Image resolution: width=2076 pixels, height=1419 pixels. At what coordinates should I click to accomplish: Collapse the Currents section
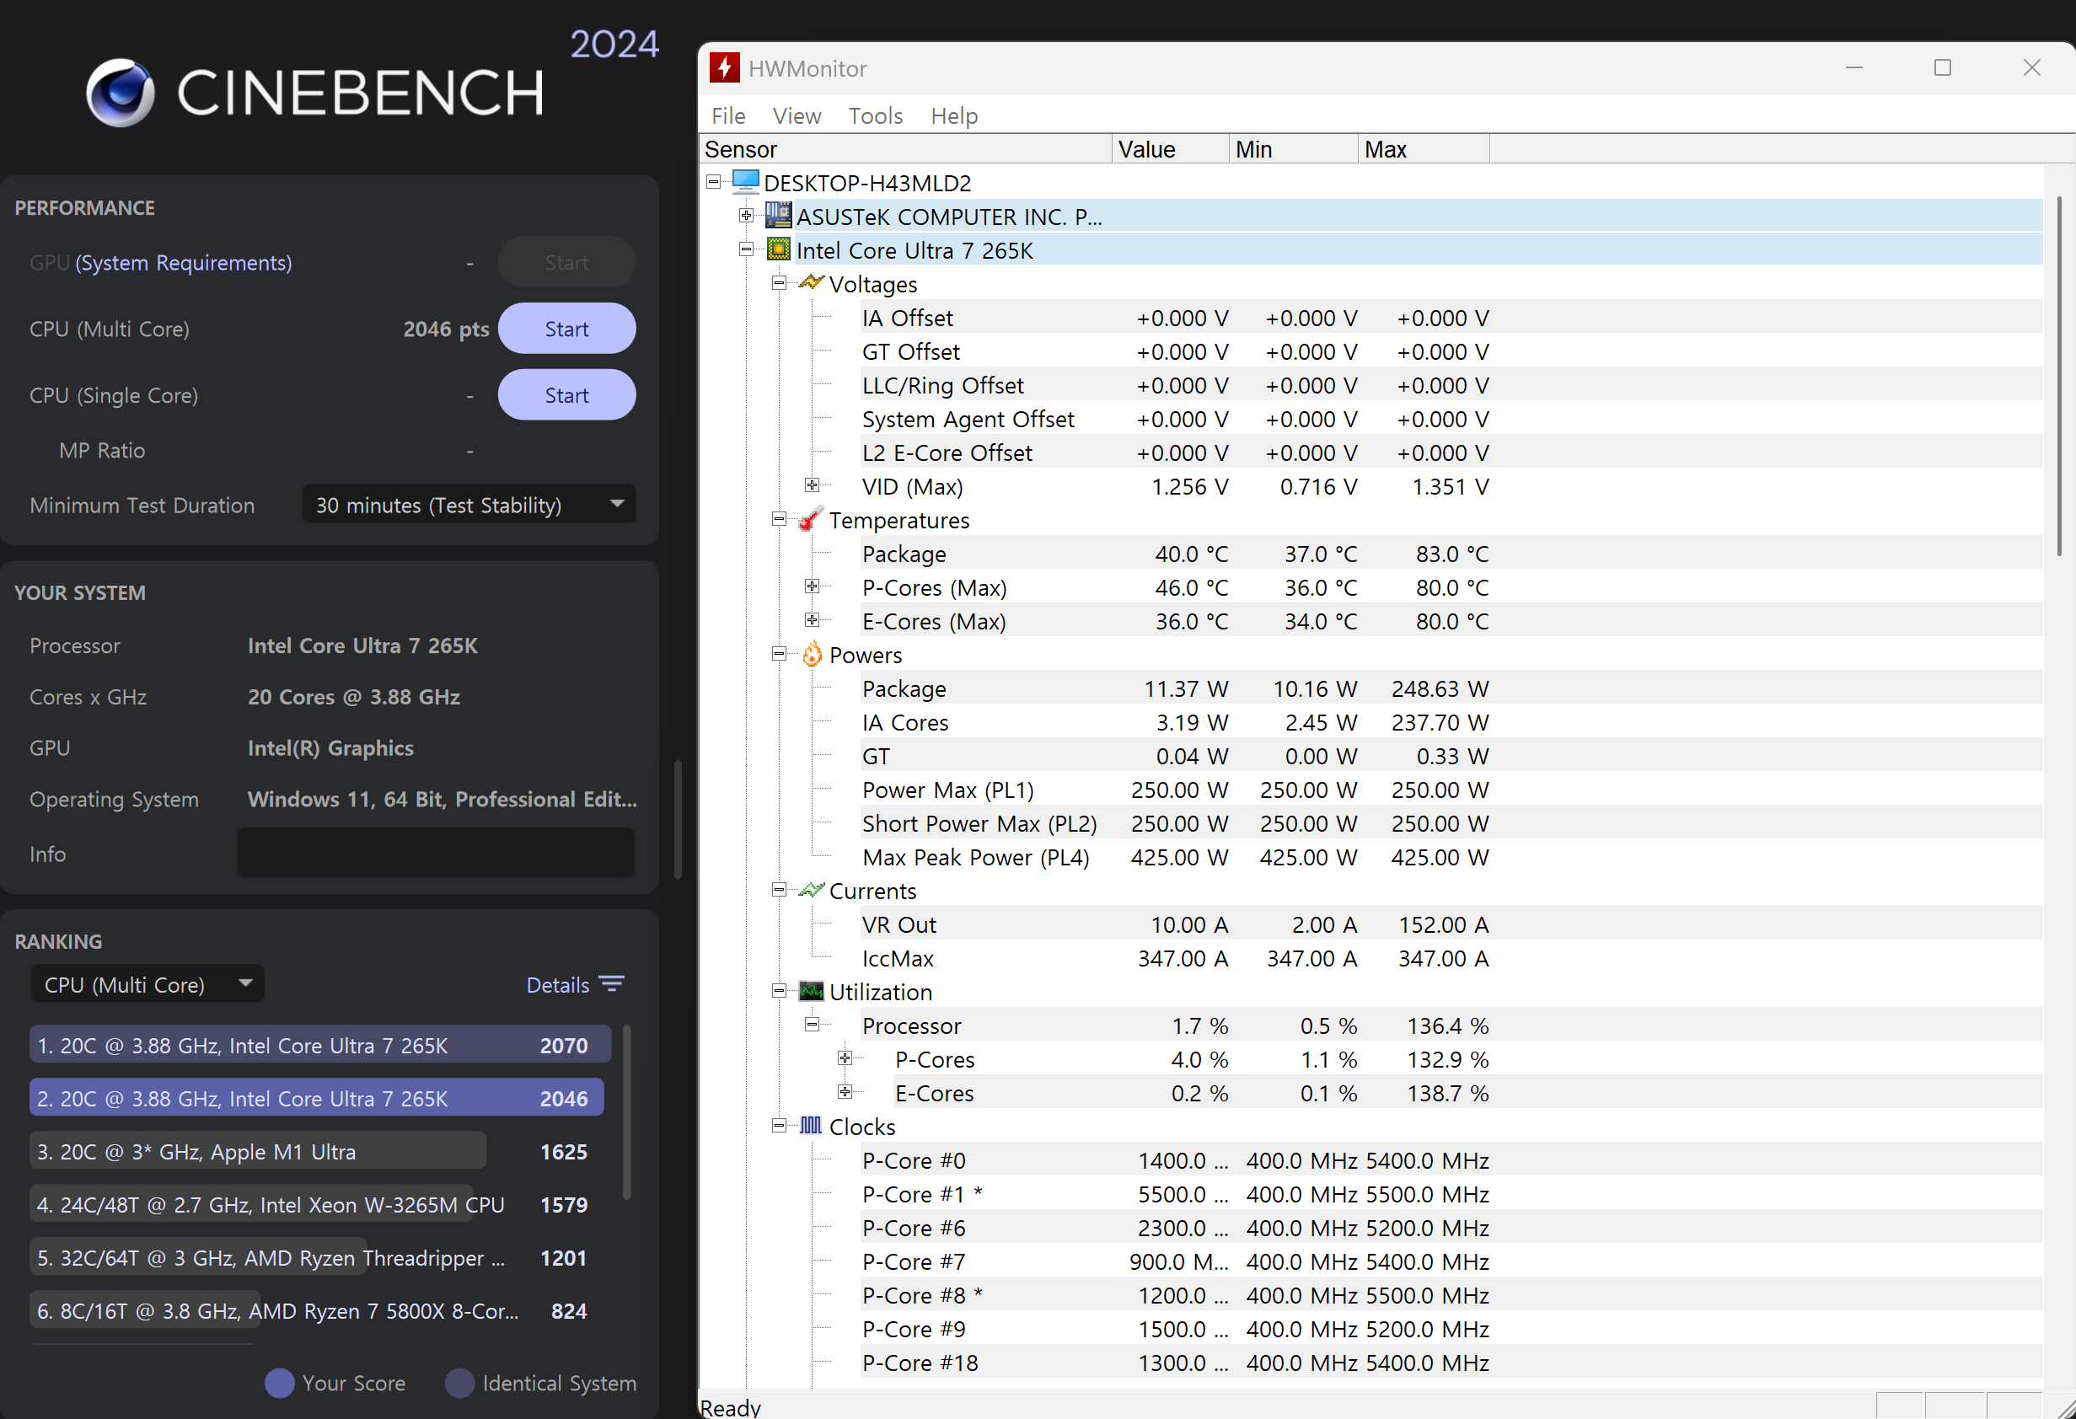pyautogui.click(x=779, y=890)
